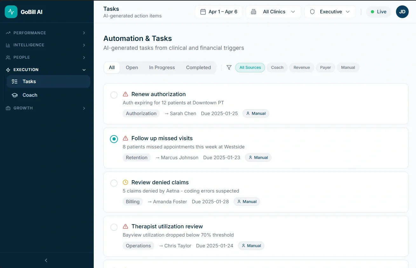Filter by the Payer source chip
Viewport: 416px width, 268px height.
[325, 68]
